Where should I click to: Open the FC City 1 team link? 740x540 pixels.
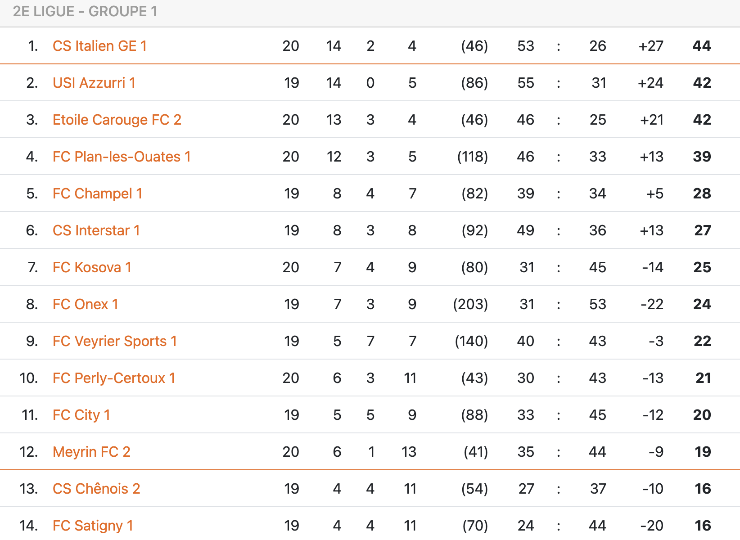pos(81,415)
